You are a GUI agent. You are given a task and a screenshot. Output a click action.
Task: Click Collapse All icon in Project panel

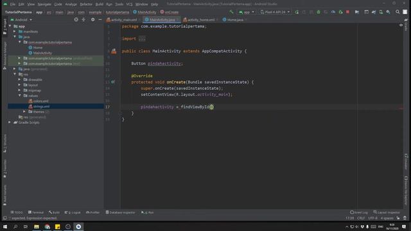[x=83, y=20]
